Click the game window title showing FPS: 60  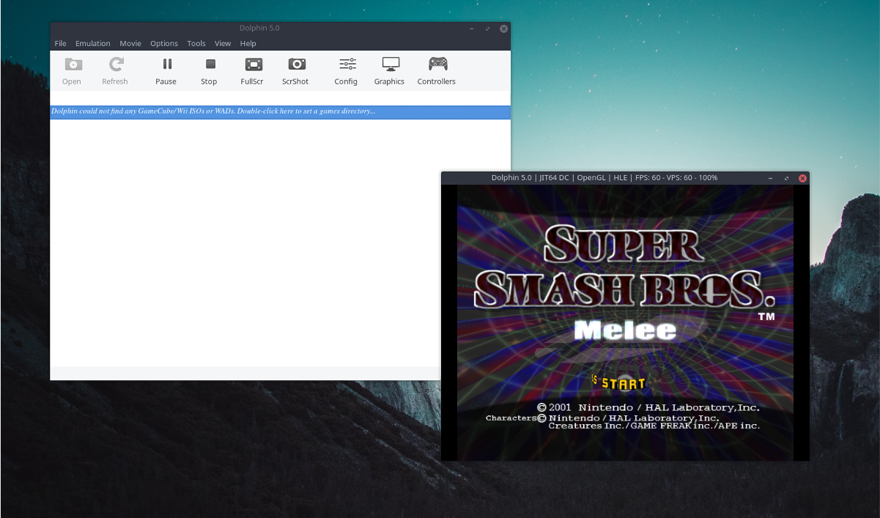click(x=604, y=177)
